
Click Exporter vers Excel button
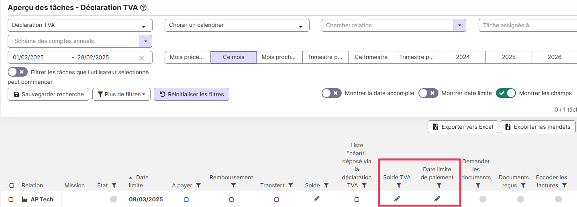coord(463,127)
